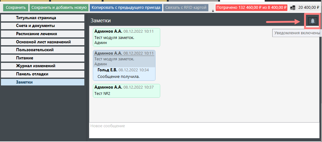Click the Новое сообщение input field
Screen dimensions: 322x142
point(204,130)
